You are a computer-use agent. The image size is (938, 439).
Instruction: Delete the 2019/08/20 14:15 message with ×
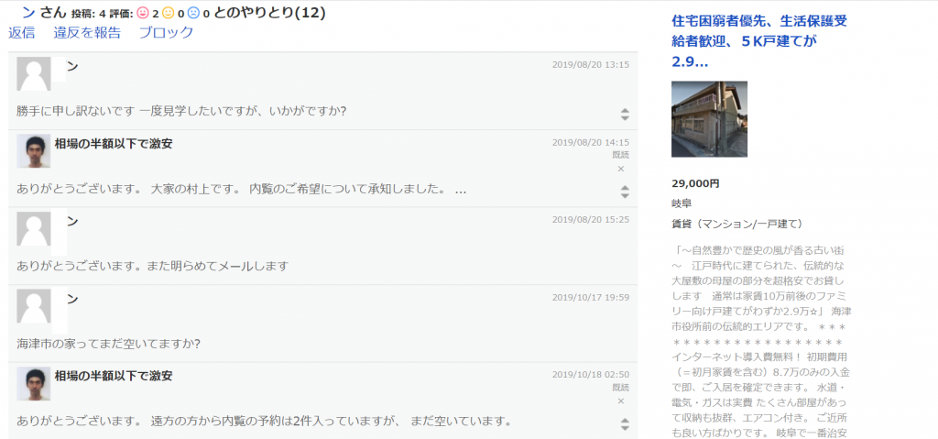620,169
